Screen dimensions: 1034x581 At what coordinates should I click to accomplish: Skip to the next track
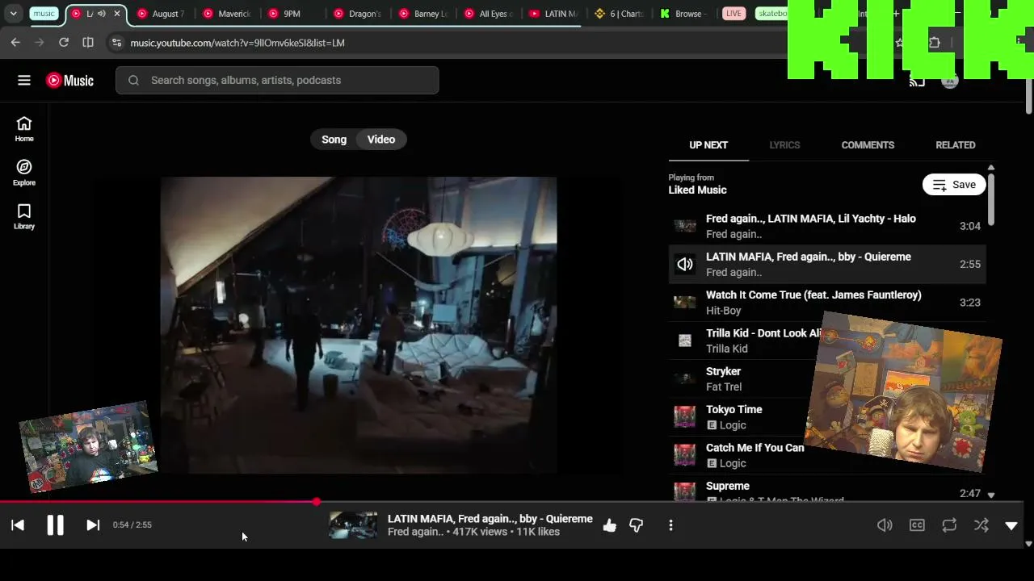(x=93, y=525)
